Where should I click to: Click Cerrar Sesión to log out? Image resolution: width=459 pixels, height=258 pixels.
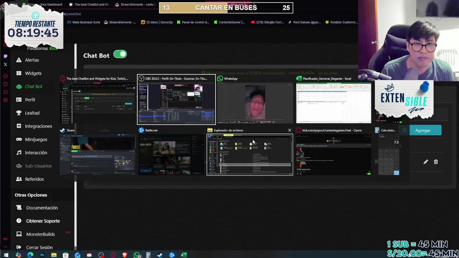pos(35,248)
